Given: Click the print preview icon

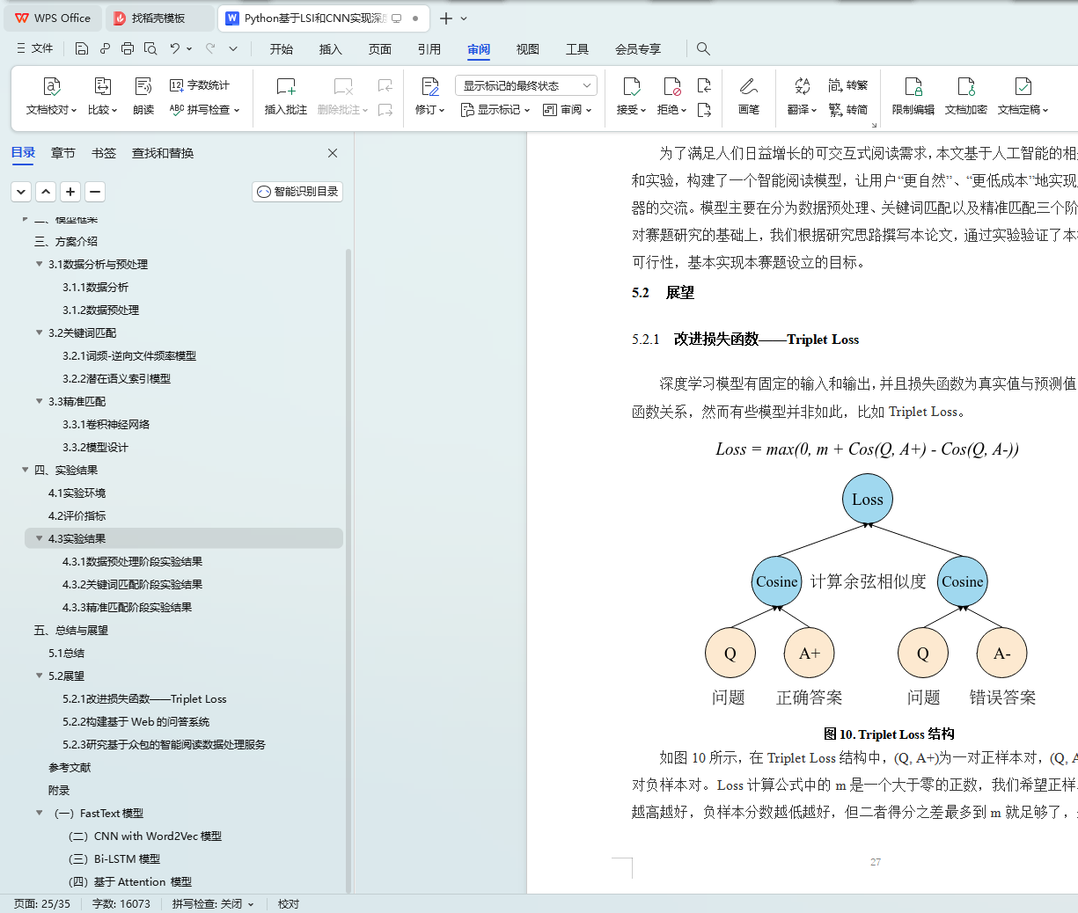Looking at the screenshot, I should tap(150, 48).
